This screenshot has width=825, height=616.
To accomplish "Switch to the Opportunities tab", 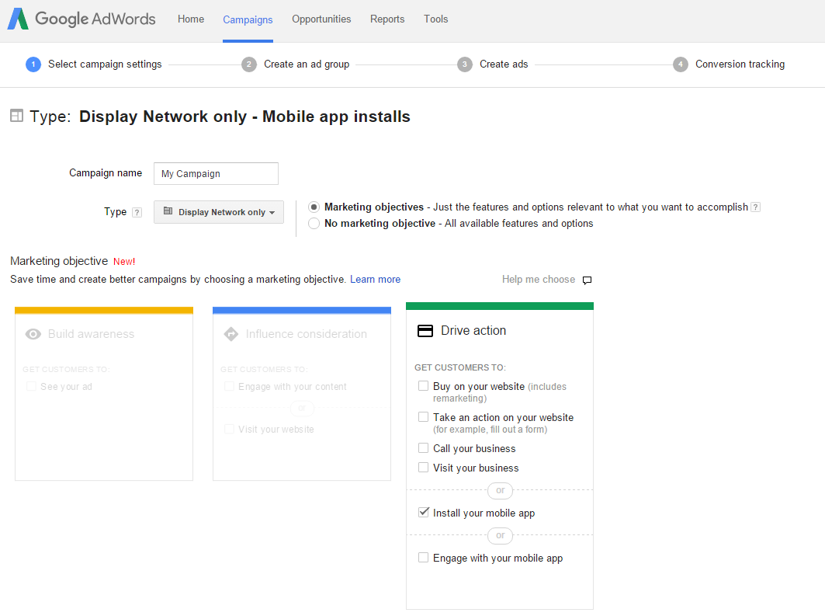I will tap(321, 19).
